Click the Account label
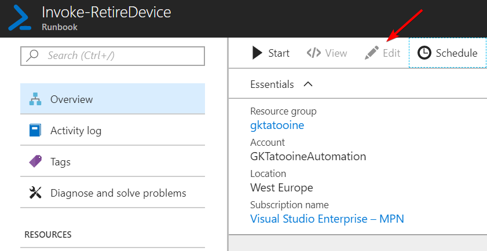 (x=268, y=142)
